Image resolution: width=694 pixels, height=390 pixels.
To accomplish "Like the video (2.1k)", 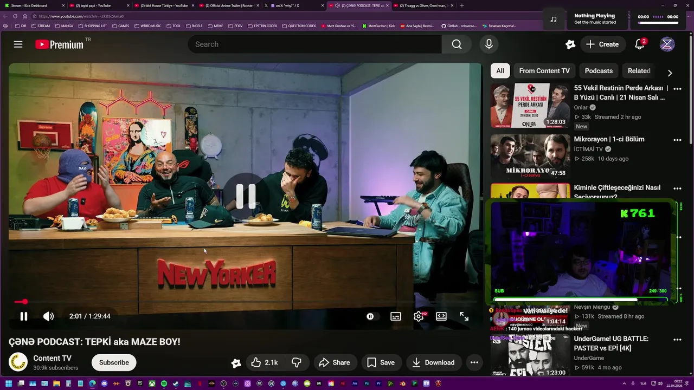I will [265, 362].
